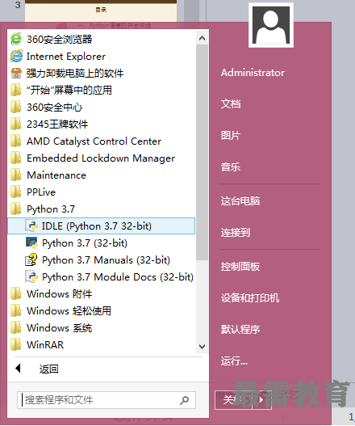Image resolution: width=355 pixels, height=426 pixels.
Task: Expand the 2345王牌软件 folder label
Action: tap(57, 124)
